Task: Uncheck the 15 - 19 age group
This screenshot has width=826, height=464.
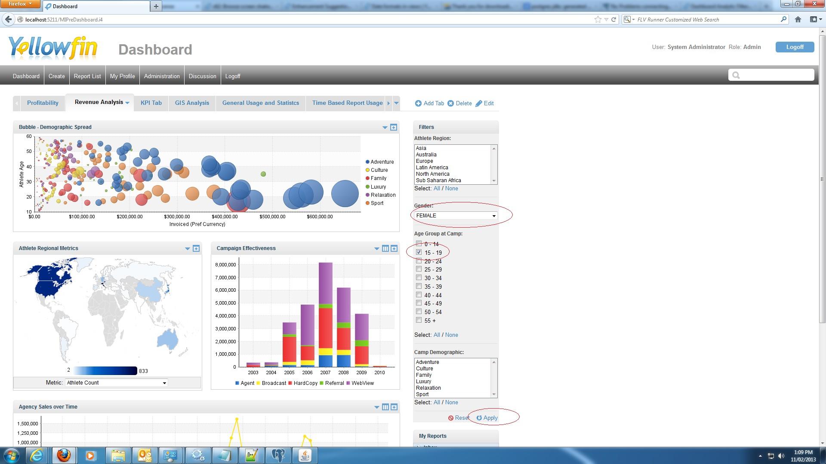Action: tap(419, 252)
